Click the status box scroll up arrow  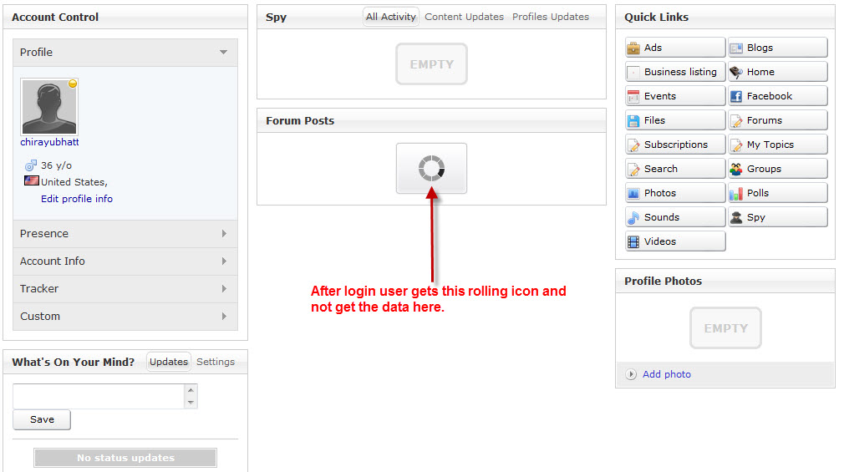(191, 390)
